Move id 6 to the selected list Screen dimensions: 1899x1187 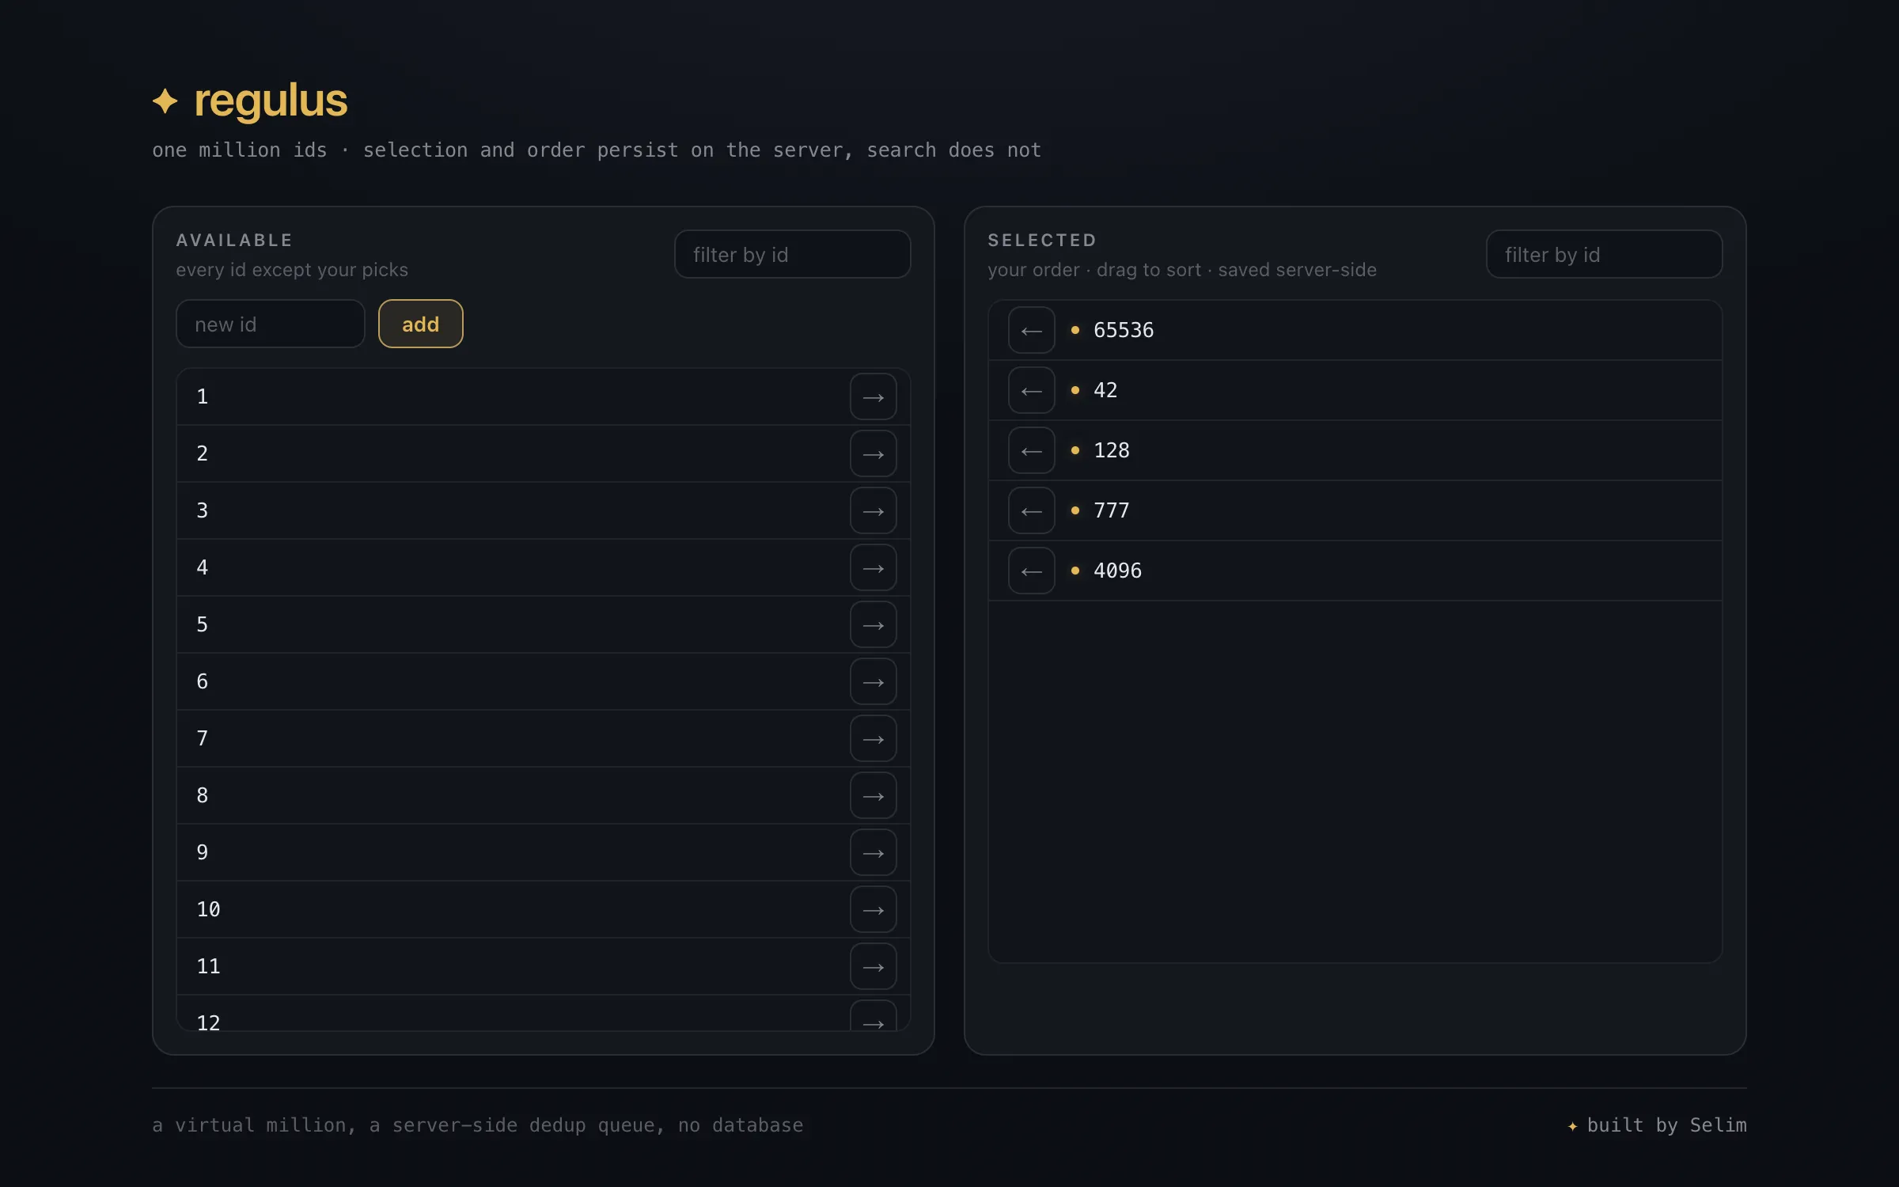[x=873, y=681]
